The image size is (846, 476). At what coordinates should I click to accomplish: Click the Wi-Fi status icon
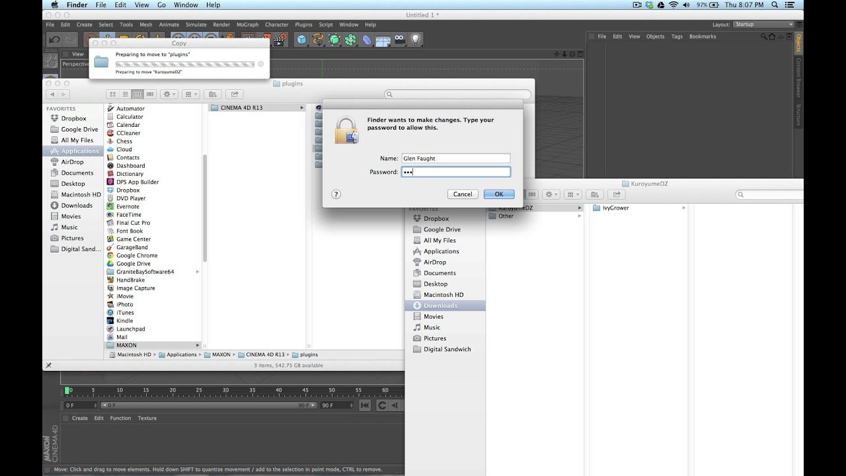pyautogui.click(x=673, y=5)
